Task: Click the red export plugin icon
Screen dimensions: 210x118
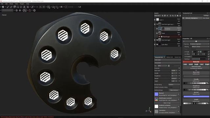Action: tap(30, 10)
